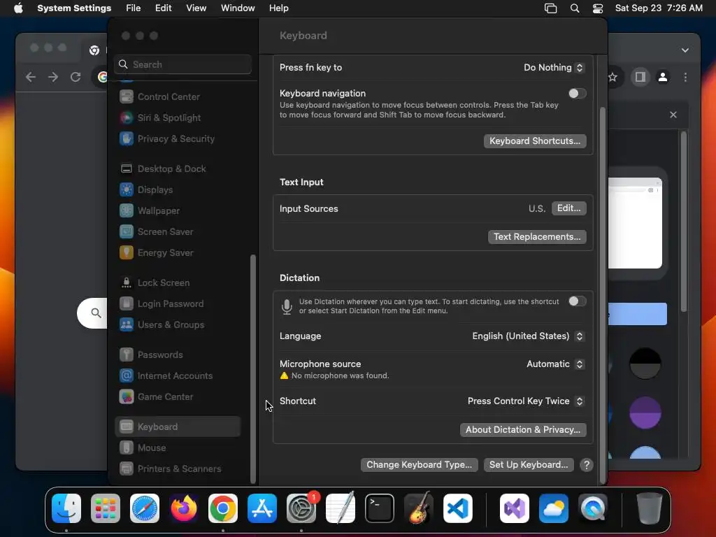Enable the Keyboard navigation switch
This screenshot has height=537, width=716.
tap(577, 94)
